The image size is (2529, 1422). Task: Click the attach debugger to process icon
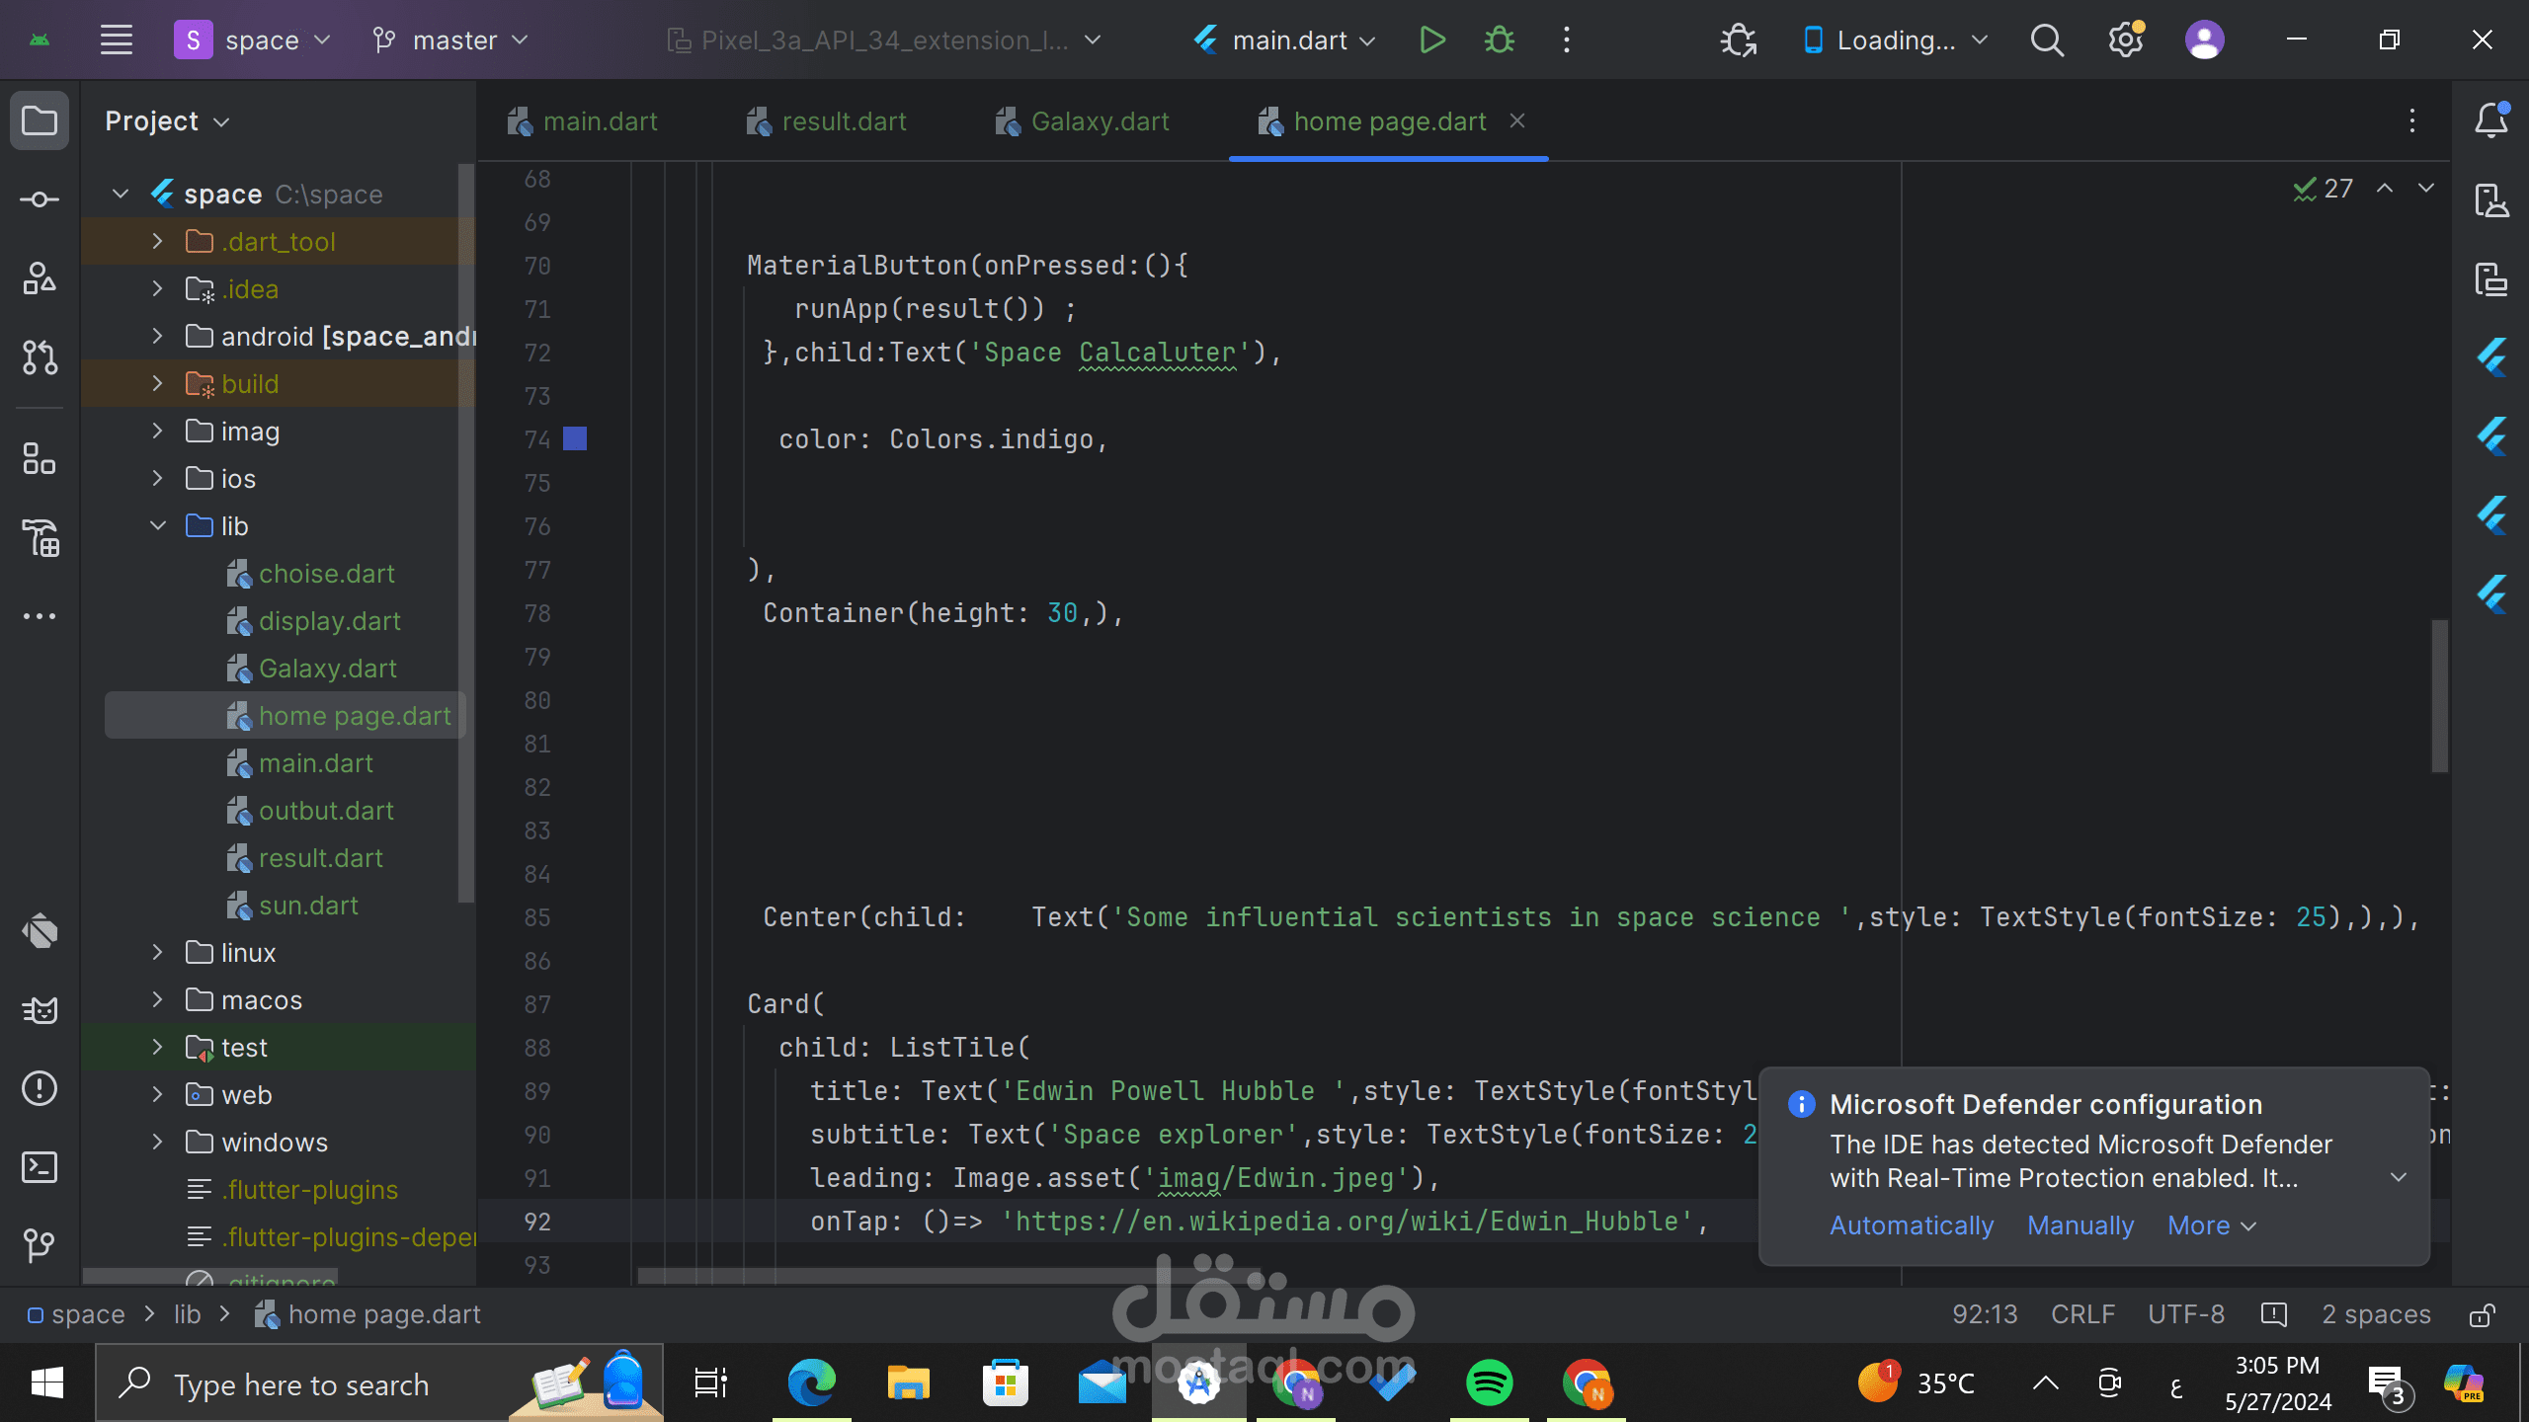[1739, 40]
